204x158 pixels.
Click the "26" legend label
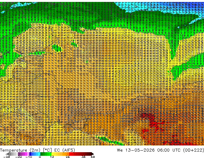pyautogui.click(x=68, y=157)
